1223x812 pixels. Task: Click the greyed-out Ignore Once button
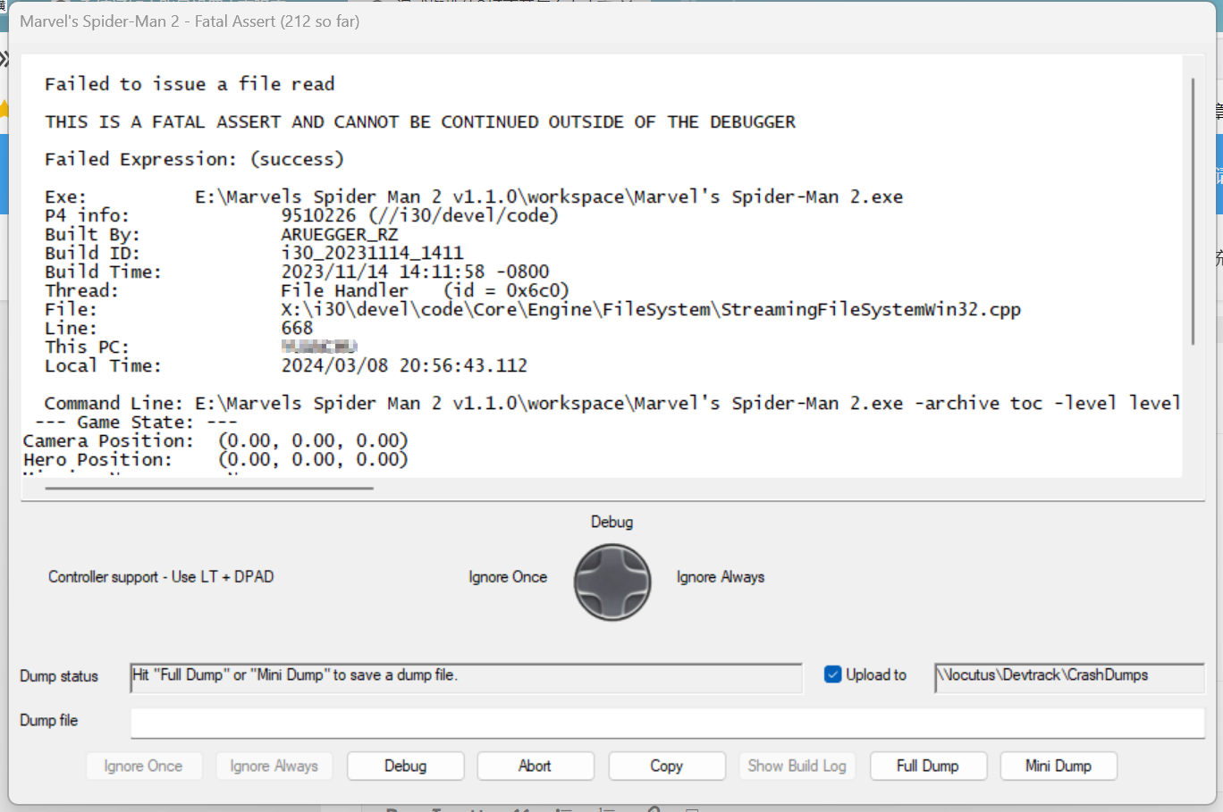pos(143,766)
